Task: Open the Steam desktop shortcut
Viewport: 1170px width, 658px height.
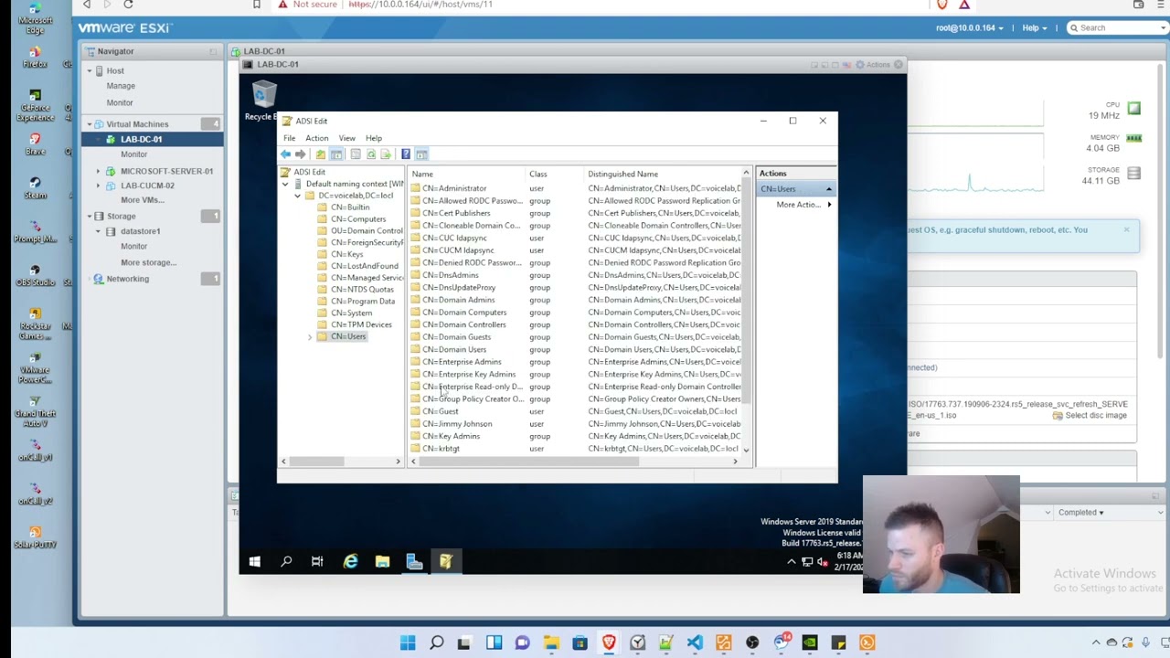Action: [x=35, y=186]
